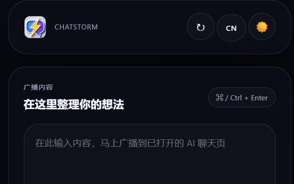Tap the orange sun theme icon
The height and width of the screenshot is (184, 294).
(x=262, y=27)
